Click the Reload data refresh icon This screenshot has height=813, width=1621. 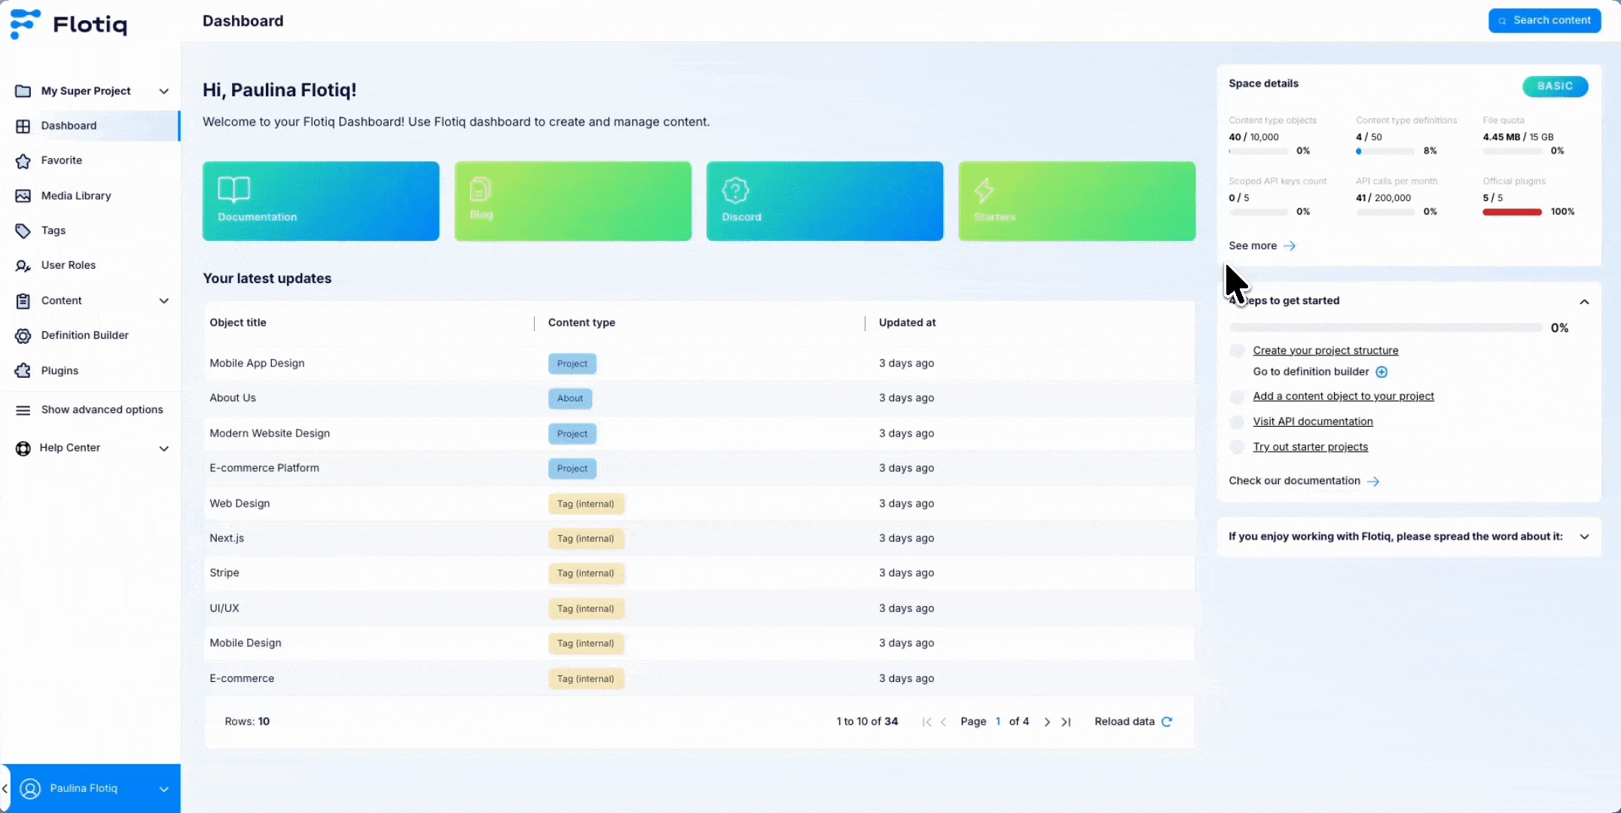click(1167, 721)
